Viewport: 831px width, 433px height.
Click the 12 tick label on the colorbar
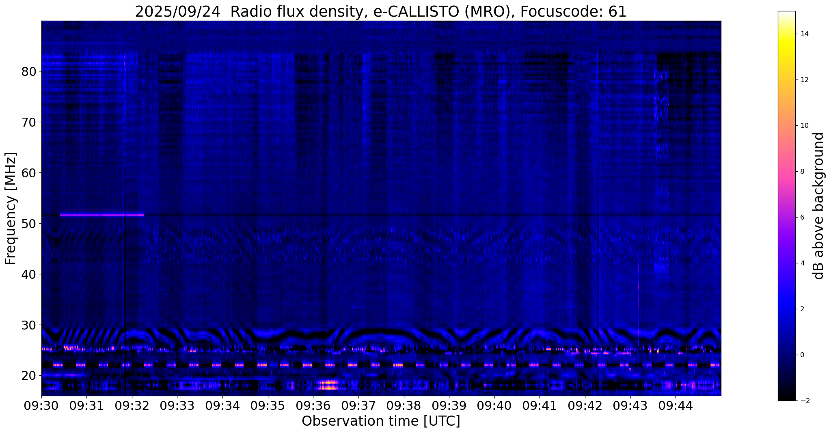[x=803, y=80]
